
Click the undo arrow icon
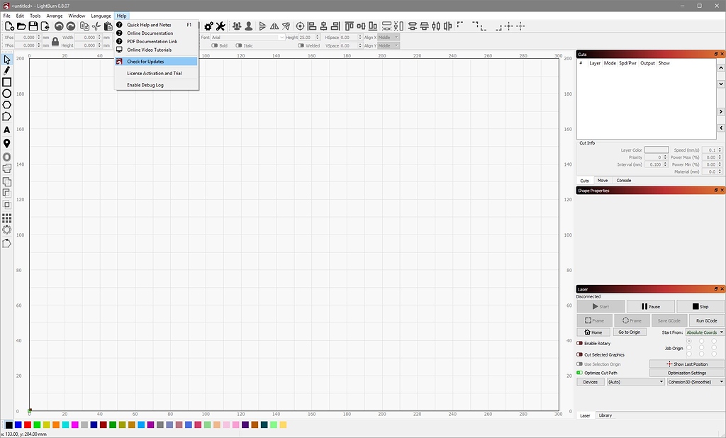[x=59, y=26]
